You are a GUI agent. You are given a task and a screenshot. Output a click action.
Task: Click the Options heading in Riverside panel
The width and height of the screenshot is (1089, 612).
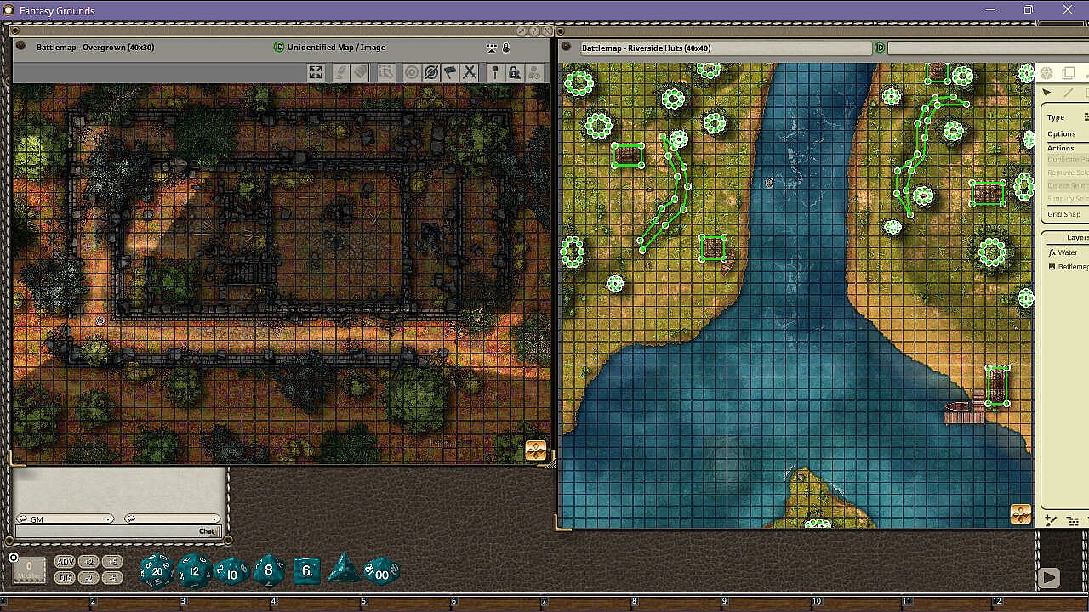[x=1062, y=134]
